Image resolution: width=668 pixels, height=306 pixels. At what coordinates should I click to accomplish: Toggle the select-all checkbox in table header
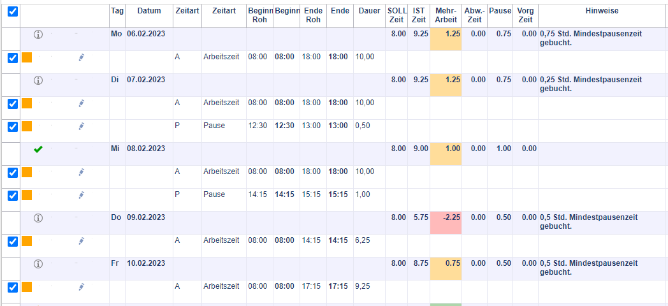click(13, 11)
